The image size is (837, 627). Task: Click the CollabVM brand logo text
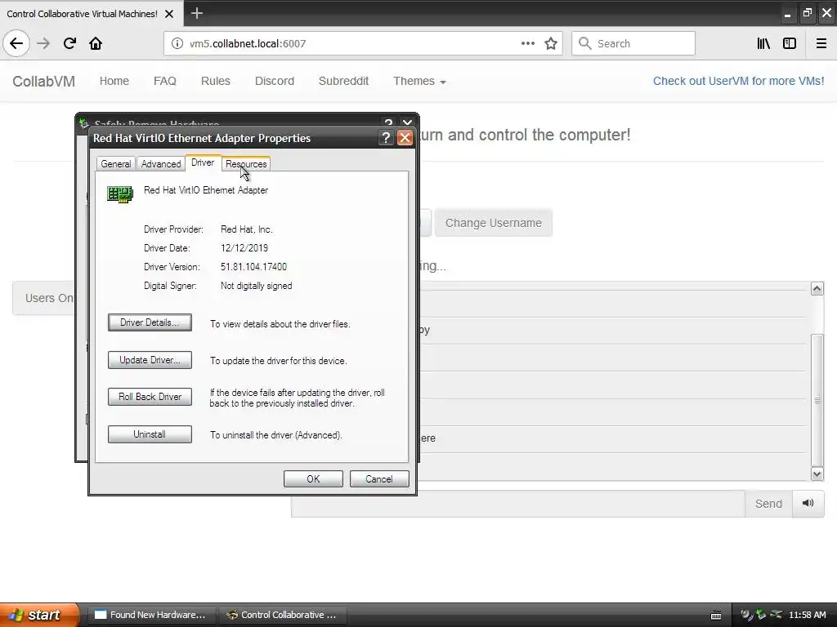[44, 82]
